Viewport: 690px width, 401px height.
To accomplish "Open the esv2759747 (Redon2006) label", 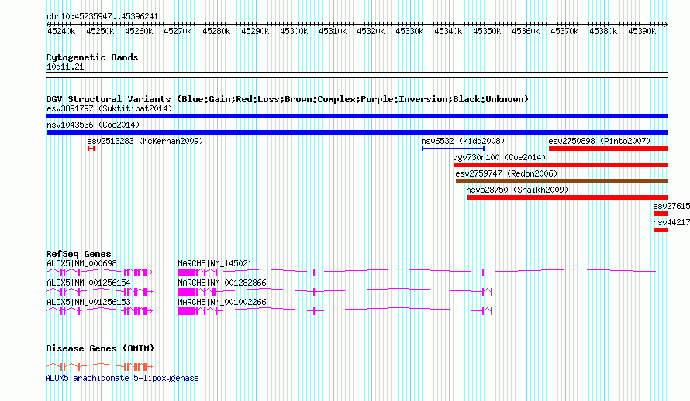I will (506, 173).
